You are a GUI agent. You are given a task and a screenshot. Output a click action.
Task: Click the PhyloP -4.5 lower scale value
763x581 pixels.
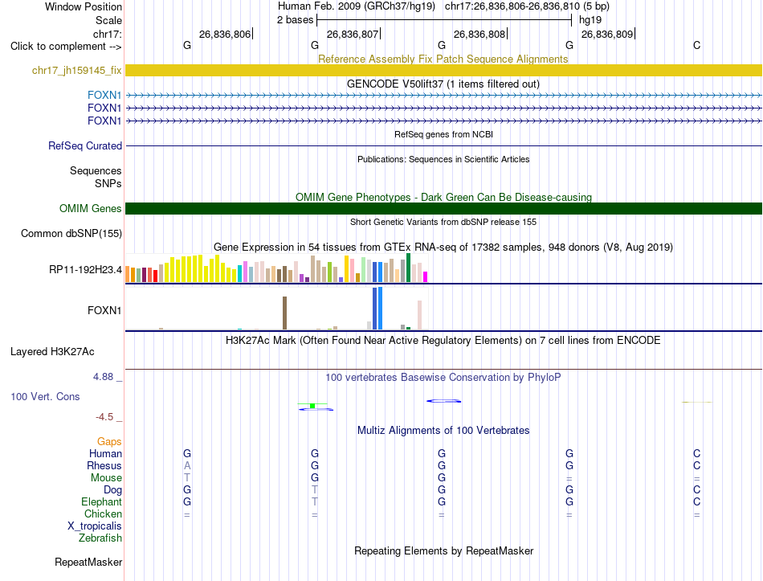pyautogui.click(x=104, y=417)
